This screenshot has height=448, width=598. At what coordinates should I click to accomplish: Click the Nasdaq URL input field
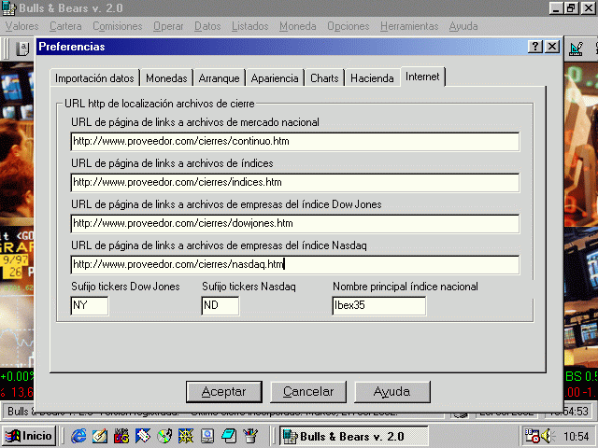pos(295,265)
